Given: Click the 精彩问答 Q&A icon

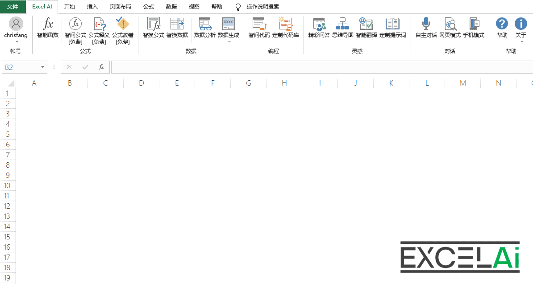Looking at the screenshot, I should pos(319,24).
